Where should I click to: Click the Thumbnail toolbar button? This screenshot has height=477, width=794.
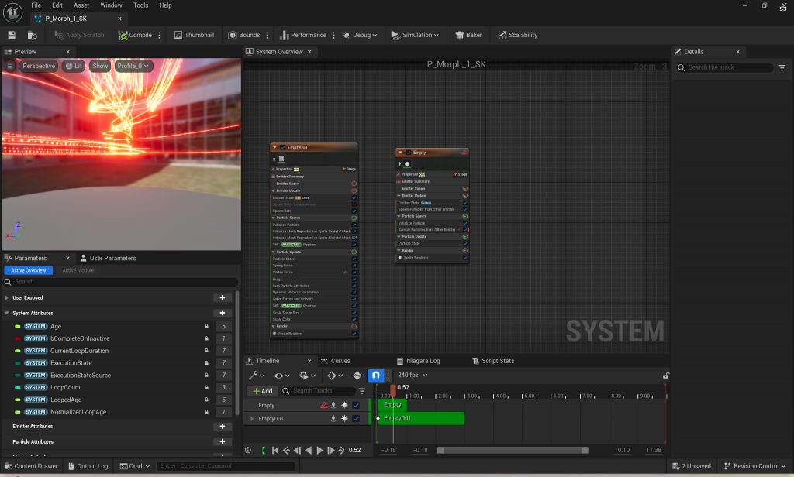[194, 35]
